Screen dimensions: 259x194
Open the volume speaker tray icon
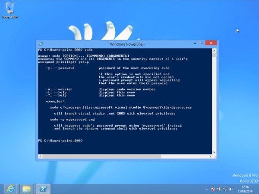tap(231, 189)
